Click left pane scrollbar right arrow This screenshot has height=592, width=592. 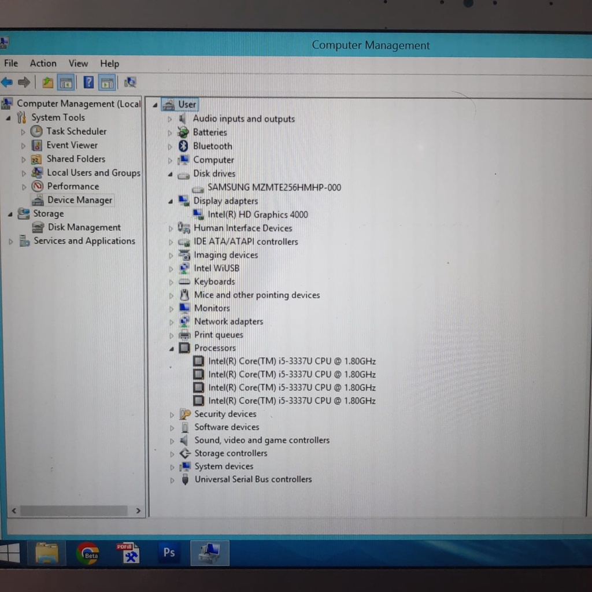138,511
